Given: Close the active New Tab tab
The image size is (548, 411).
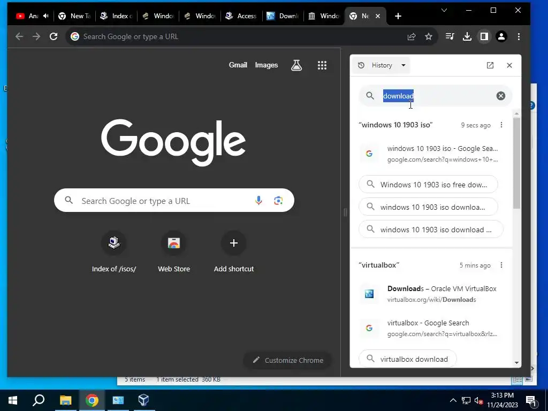Looking at the screenshot, I should (x=378, y=16).
